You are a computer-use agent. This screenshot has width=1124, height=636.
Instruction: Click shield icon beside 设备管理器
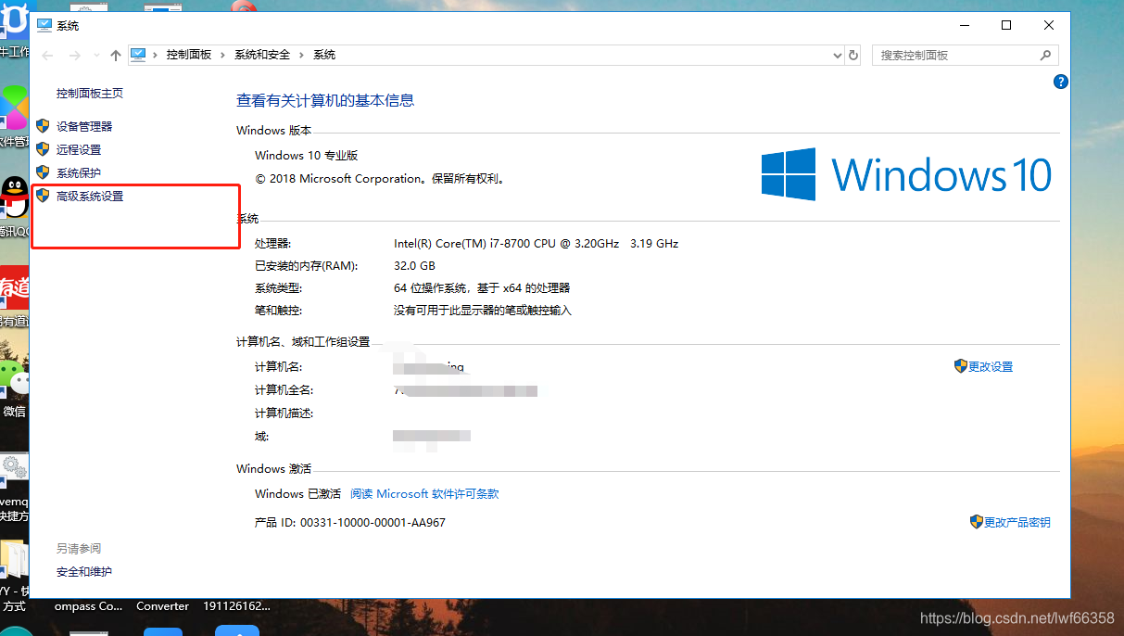[43, 125]
